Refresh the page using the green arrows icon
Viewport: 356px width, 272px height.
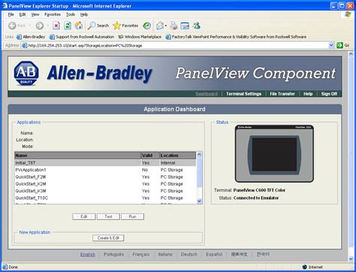point(68,26)
